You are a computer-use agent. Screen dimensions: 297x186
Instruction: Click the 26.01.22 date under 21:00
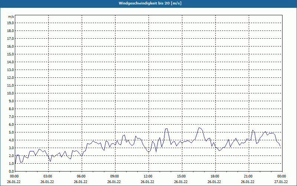coord(248,182)
